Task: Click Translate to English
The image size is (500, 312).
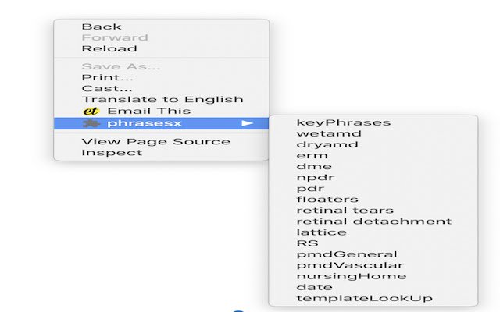Action: coord(162,100)
